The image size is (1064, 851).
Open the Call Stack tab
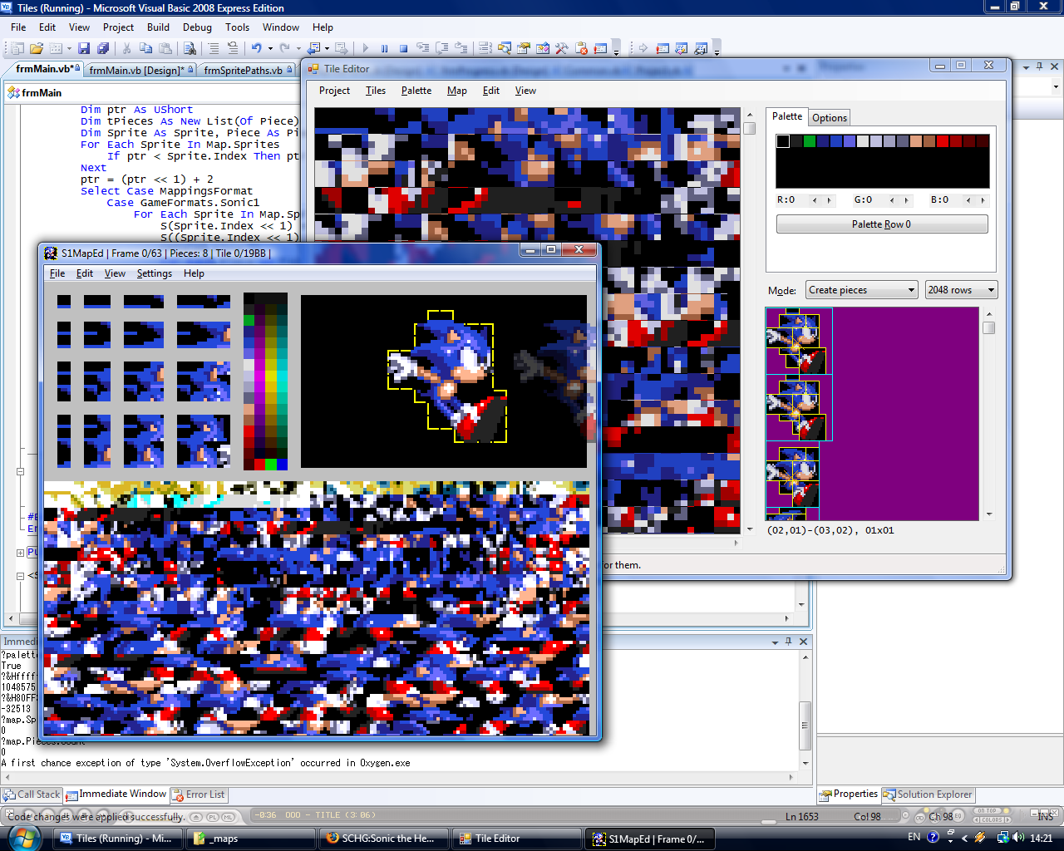[32, 794]
